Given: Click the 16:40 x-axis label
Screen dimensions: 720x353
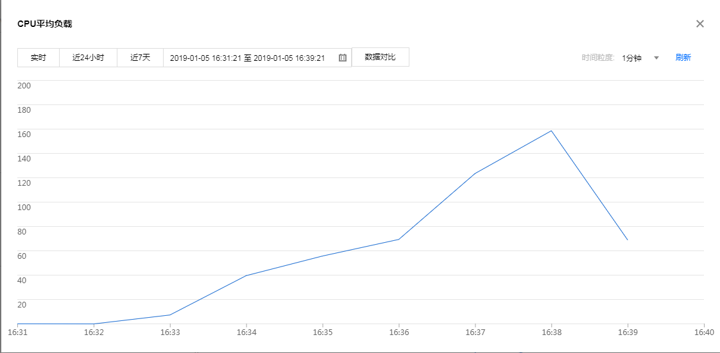Looking at the screenshot, I should pyautogui.click(x=704, y=332).
